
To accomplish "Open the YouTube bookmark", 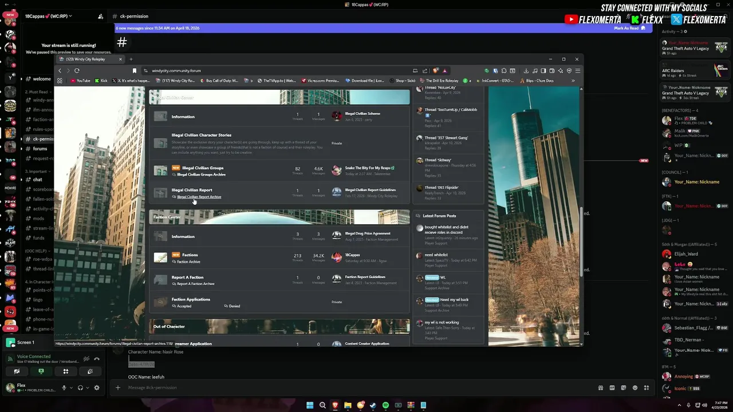I will [x=80, y=81].
